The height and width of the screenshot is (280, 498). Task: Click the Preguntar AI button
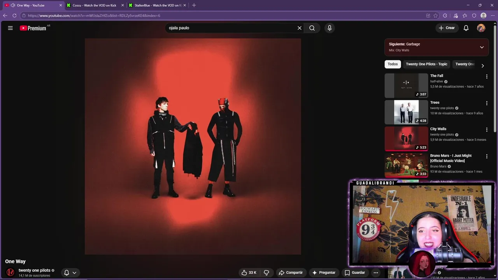[324, 273]
